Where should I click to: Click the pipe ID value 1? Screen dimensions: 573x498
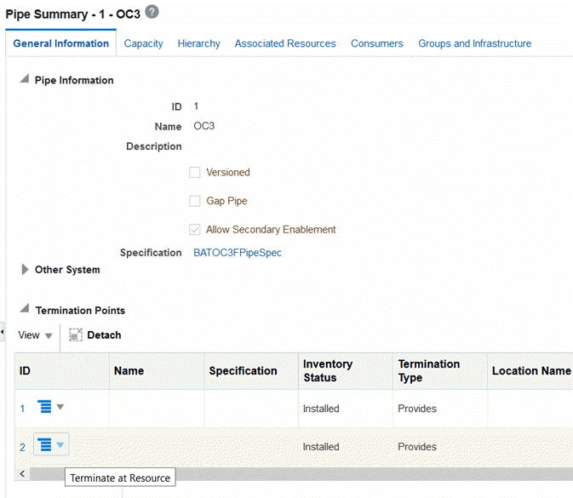point(196,106)
